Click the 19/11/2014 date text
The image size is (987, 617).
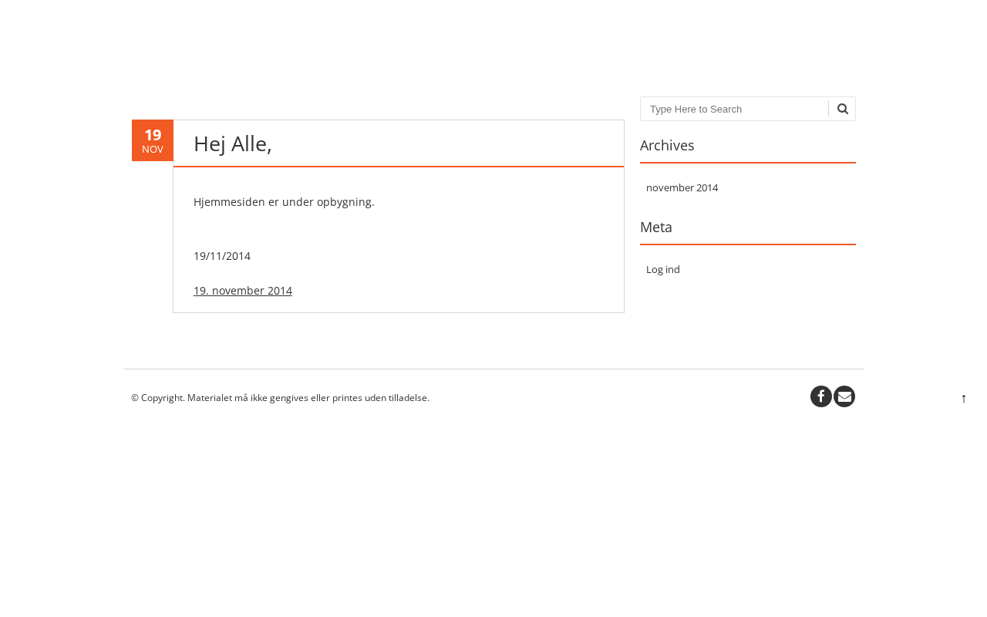222,256
